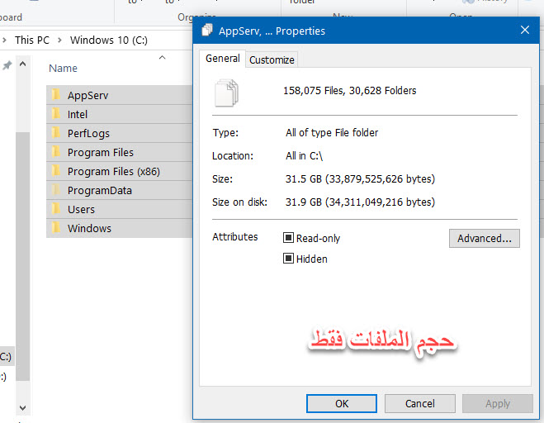Cancel the Properties dialog
Screen dimensions: 544x423
click(419, 403)
